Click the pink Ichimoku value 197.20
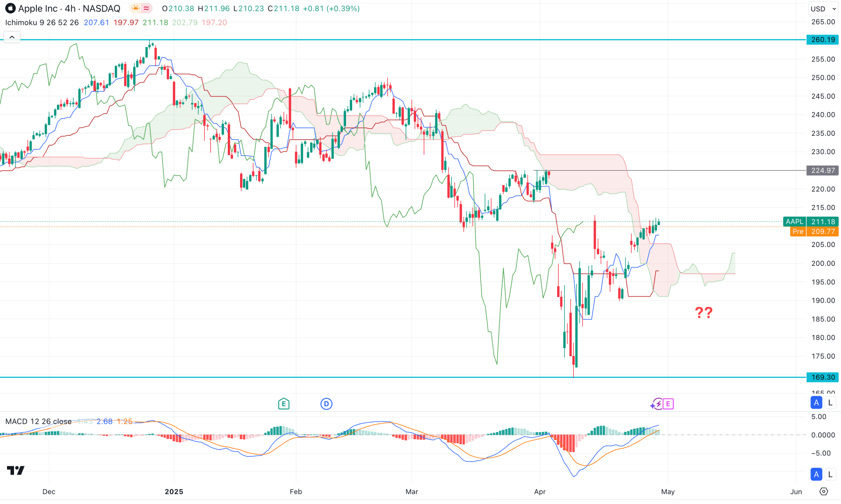The width and height of the screenshot is (841, 504). (214, 22)
